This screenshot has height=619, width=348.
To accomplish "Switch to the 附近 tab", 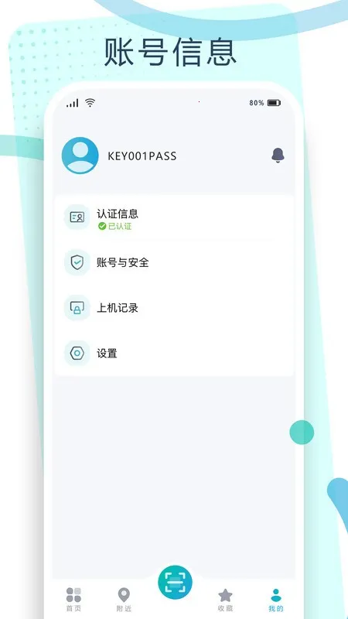I will [124, 600].
